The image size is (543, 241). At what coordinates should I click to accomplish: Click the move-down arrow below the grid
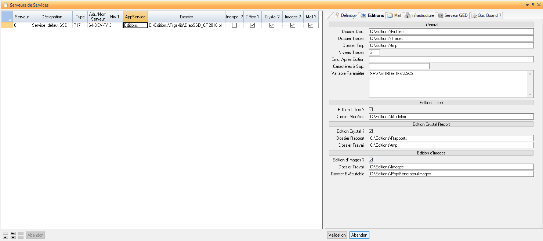[x=13, y=237]
